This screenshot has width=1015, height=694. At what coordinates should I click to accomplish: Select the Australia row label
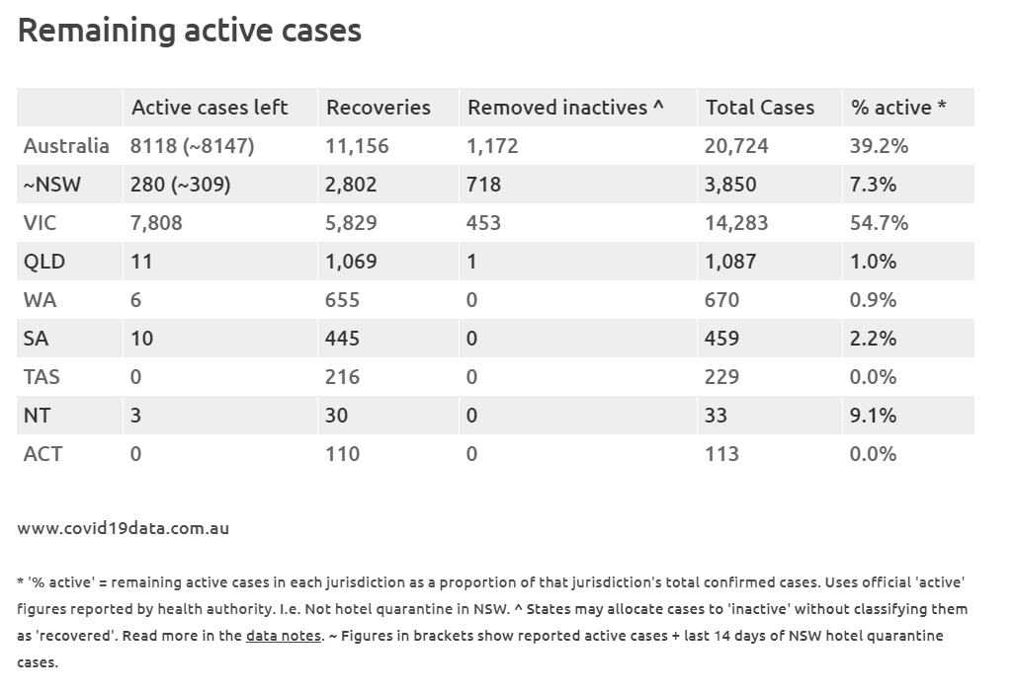pyautogui.click(x=66, y=146)
